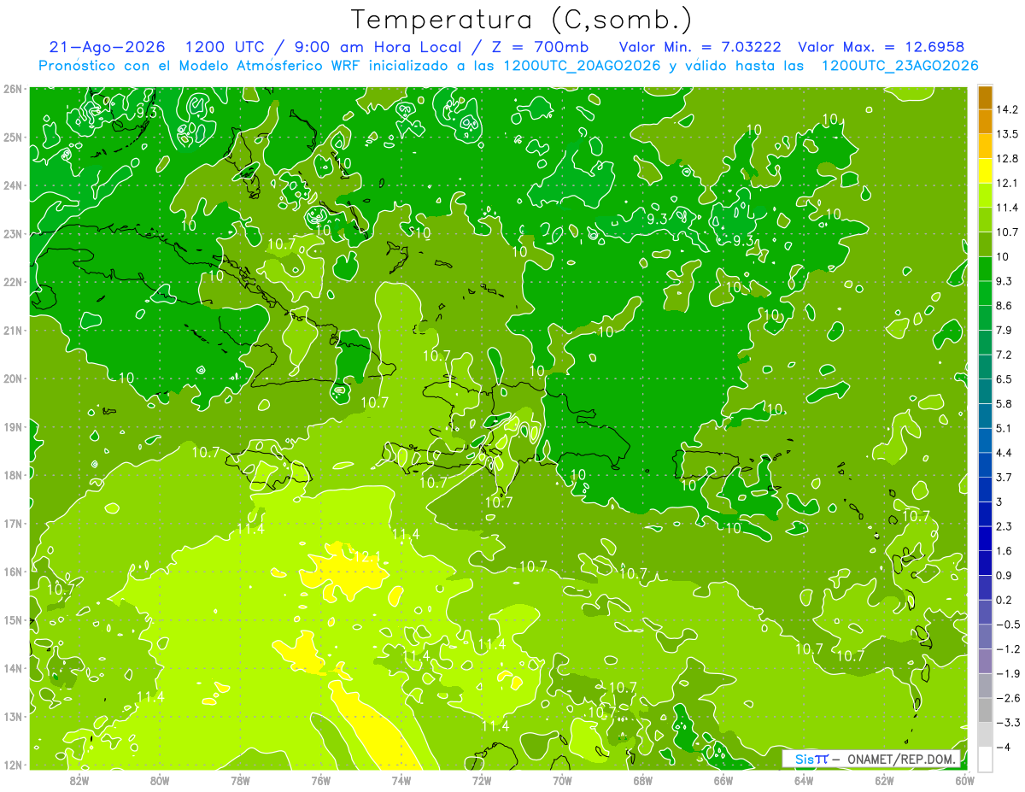
Task: Click the 82W longitude axis label
Action: click(x=79, y=780)
